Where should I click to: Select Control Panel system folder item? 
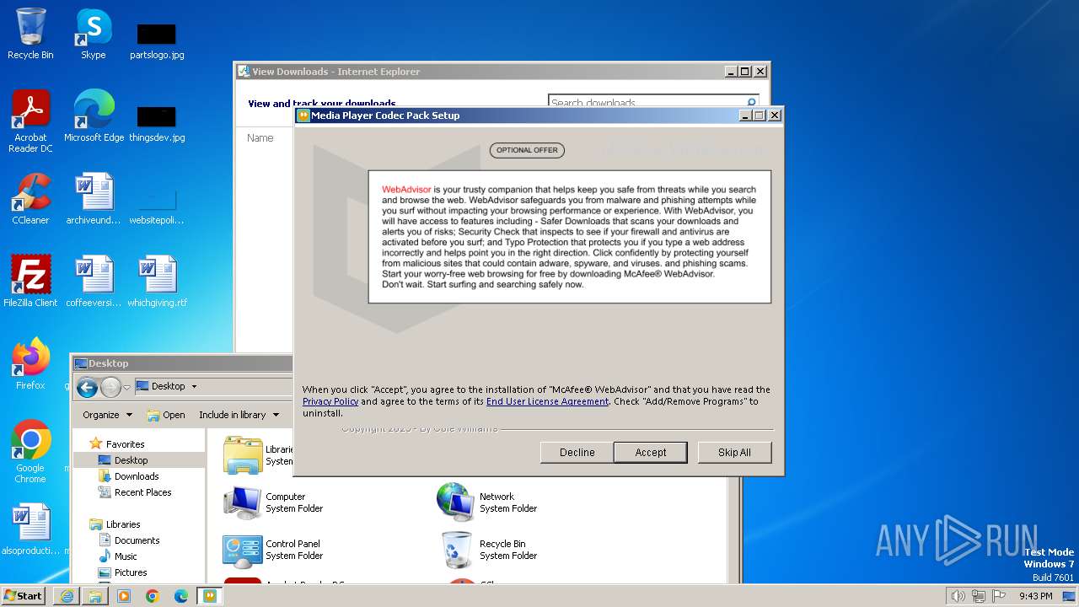pos(272,550)
